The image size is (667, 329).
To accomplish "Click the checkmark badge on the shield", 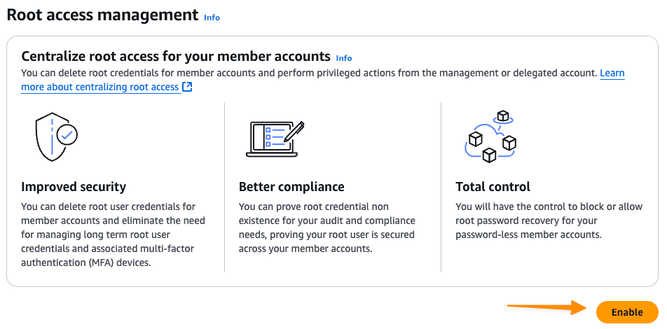I will point(67,134).
